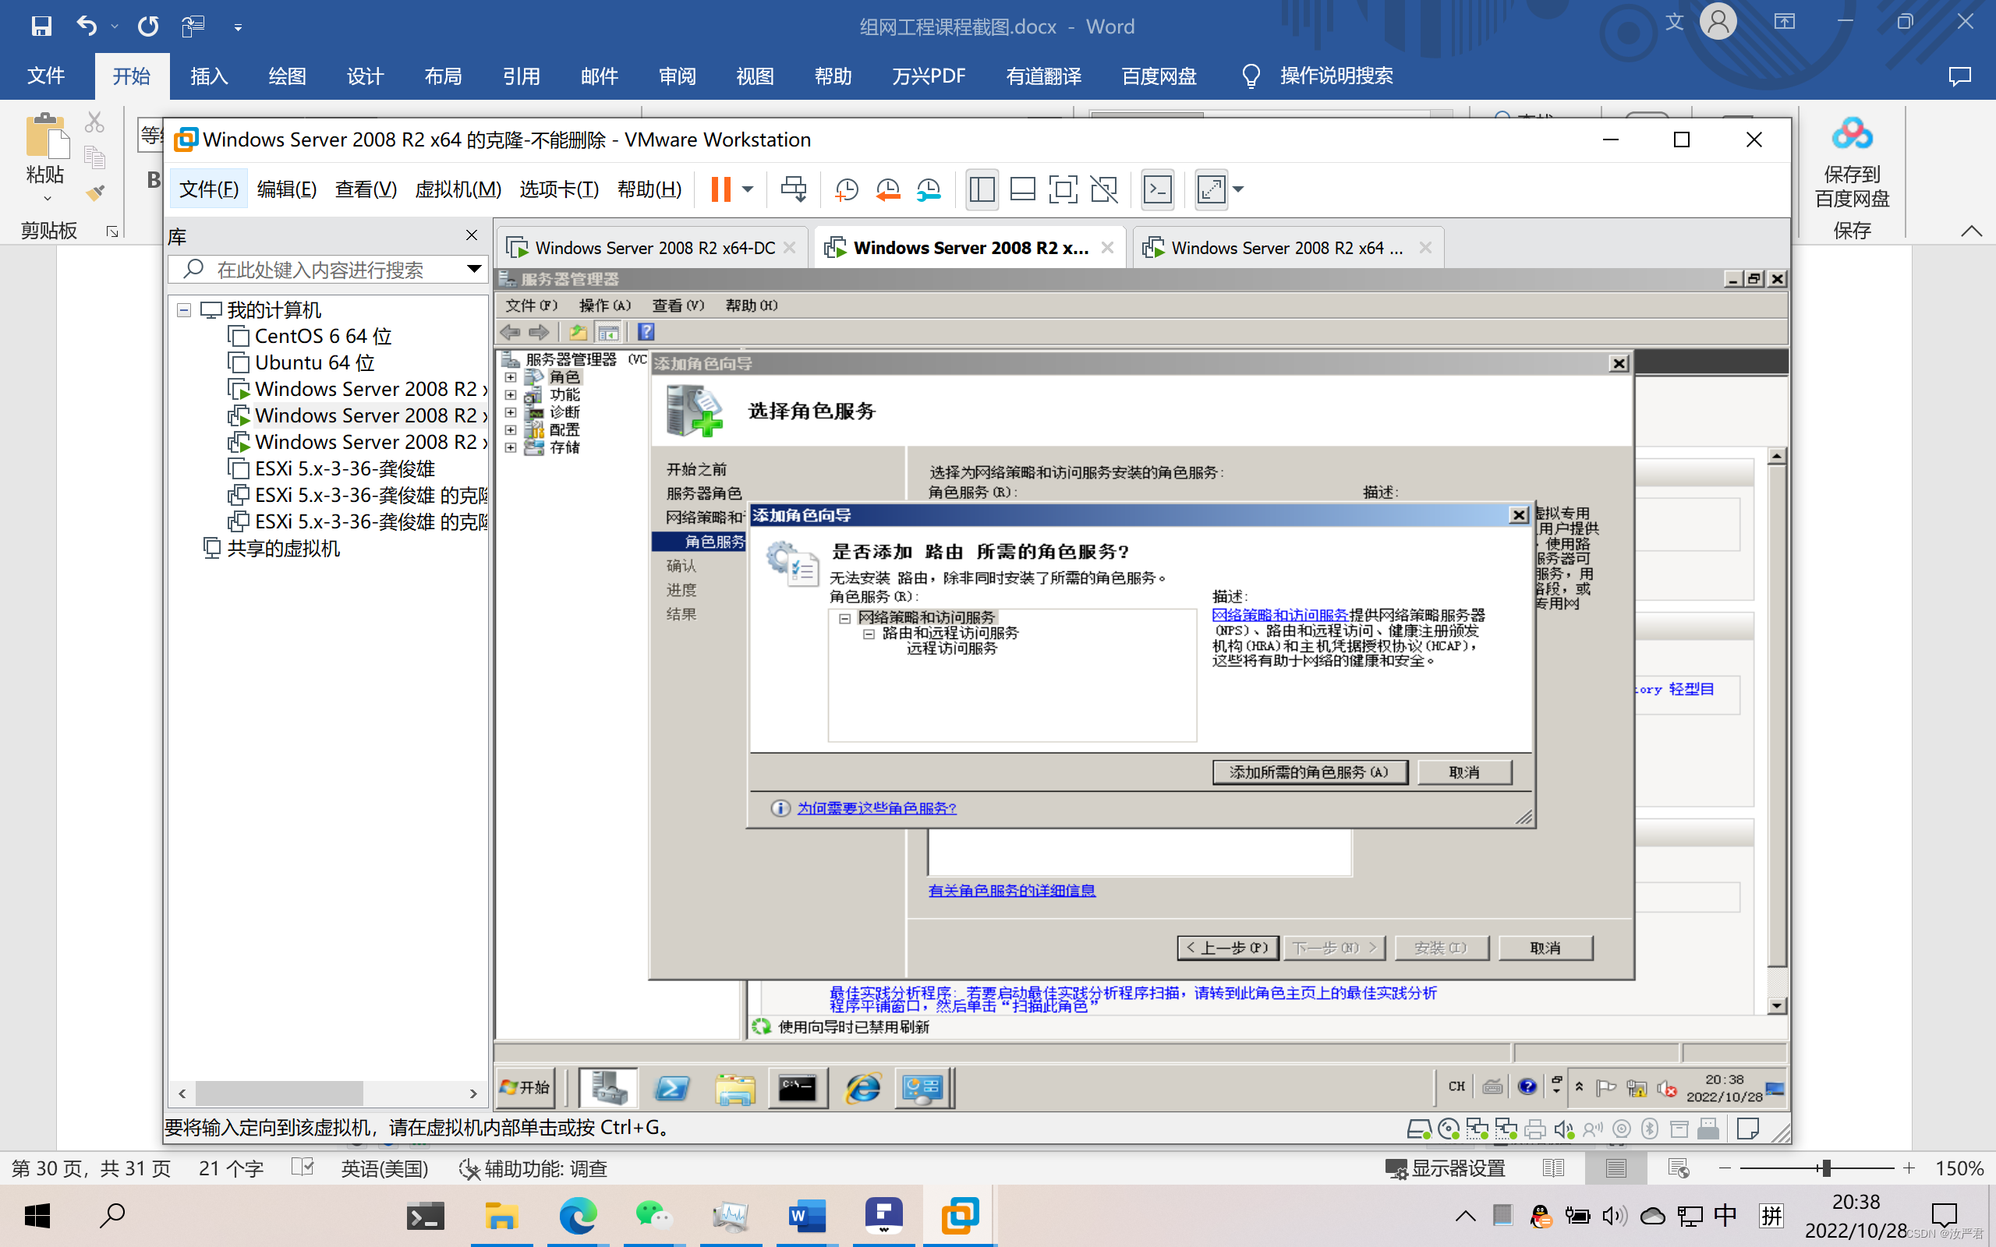The image size is (1996, 1247).
Task: Collapse the 我的计算机 library tree node
Action: pos(184,310)
